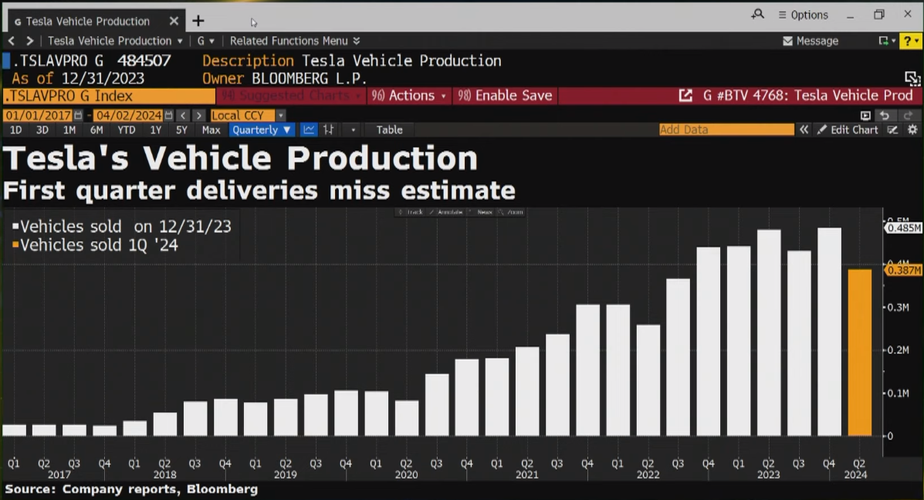Viewport: 924px width, 500px height.
Task: Open the Actions menu
Action: [408, 96]
